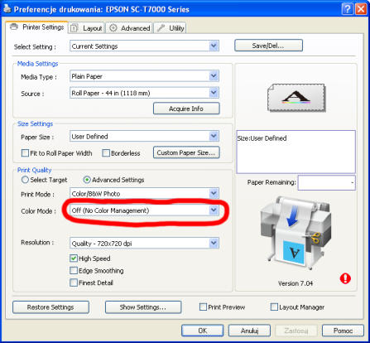Open the Layout tab
This screenshot has height=343, width=370.
coord(87,28)
